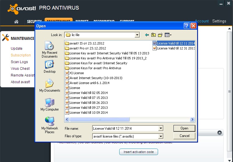Click avast! window scroll-down arrow
Screen dimensions: 233x162
(x=230, y=161)
